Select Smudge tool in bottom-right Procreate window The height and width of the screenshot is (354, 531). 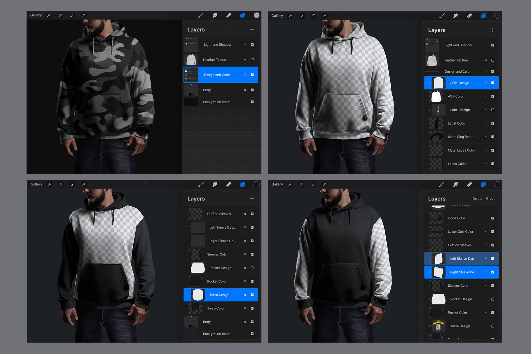(x=456, y=184)
